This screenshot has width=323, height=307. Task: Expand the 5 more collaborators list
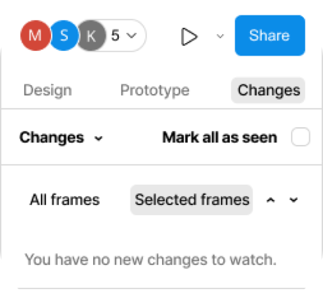click(x=122, y=36)
